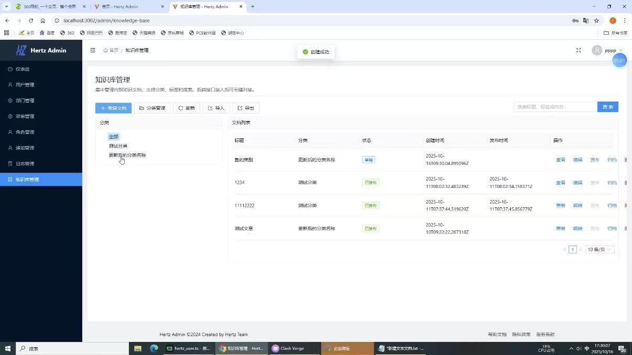Focus the document search input field
The width and height of the screenshot is (632, 355).
pyautogui.click(x=555, y=107)
